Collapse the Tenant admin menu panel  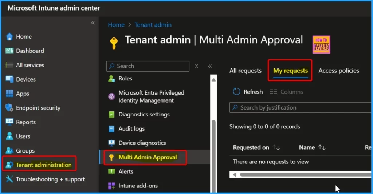point(210,66)
